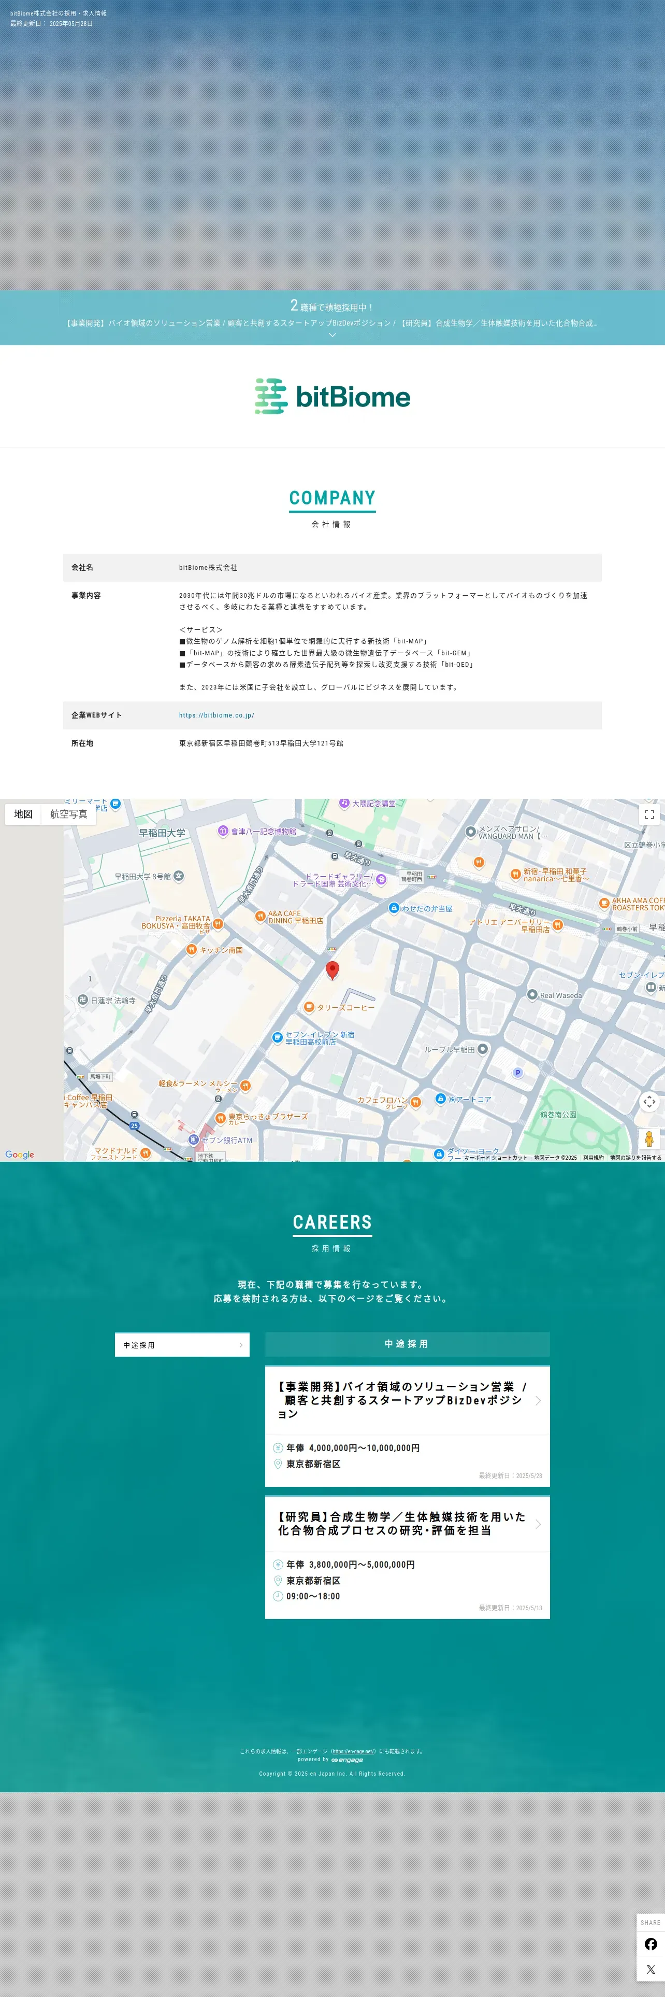Click the CAREERS section heading
This screenshot has height=1997, width=665.
click(x=332, y=1222)
